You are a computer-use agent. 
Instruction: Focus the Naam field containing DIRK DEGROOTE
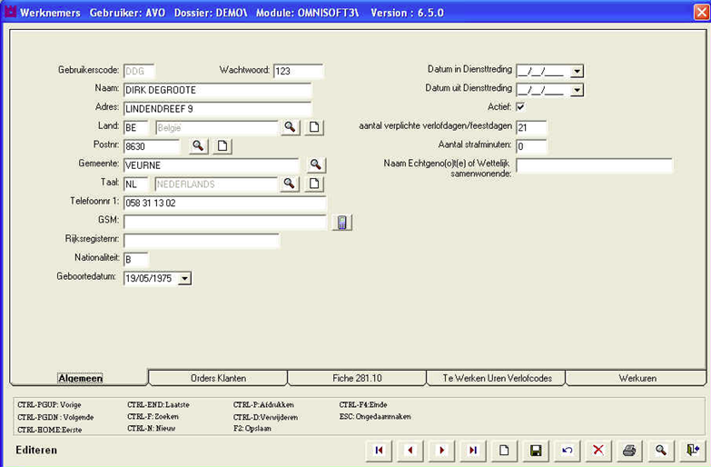(x=217, y=90)
